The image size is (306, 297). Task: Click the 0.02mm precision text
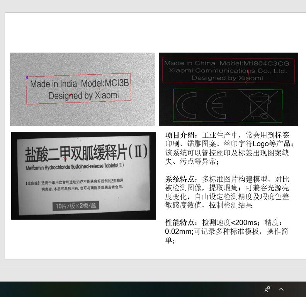click(x=178, y=232)
